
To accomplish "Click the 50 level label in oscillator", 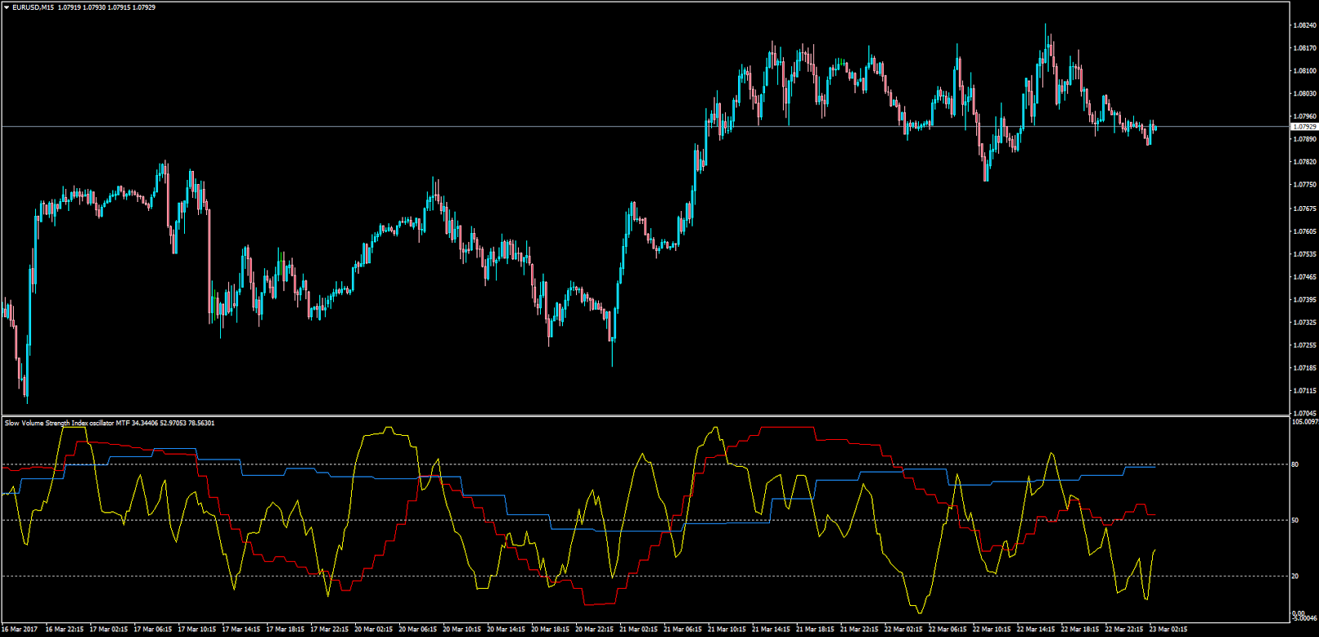I will 1295,520.
